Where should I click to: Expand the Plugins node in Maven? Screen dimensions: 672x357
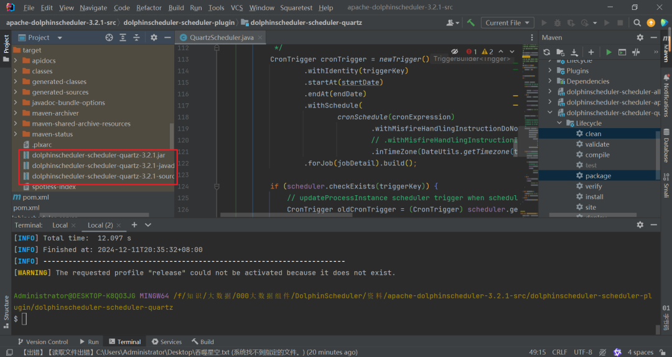550,71
